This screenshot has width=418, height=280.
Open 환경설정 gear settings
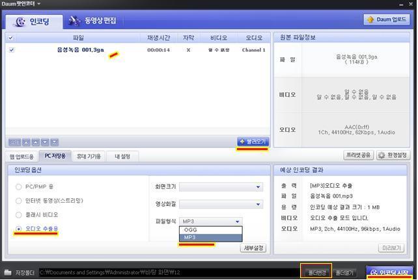pos(393,155)
